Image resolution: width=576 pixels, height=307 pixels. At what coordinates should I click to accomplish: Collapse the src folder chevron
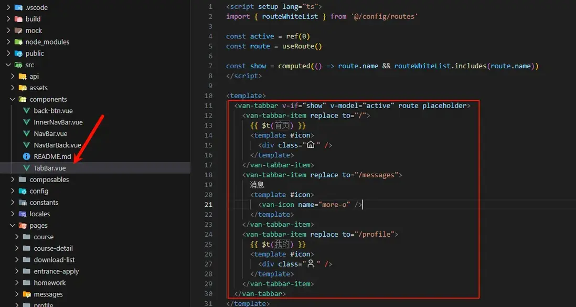coord(8,65)
